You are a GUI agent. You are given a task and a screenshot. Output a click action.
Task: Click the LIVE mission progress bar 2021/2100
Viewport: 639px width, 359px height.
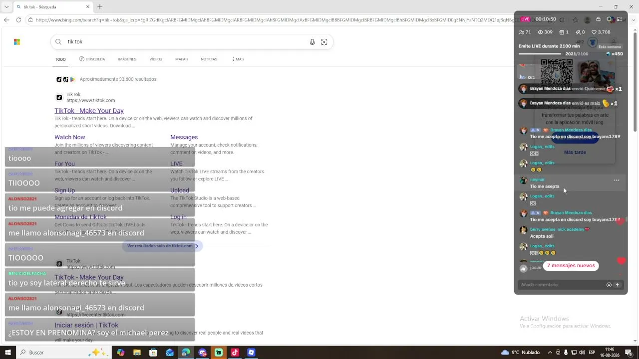541,54
